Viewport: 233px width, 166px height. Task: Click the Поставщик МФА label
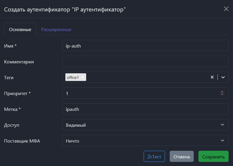coord(22,141)
